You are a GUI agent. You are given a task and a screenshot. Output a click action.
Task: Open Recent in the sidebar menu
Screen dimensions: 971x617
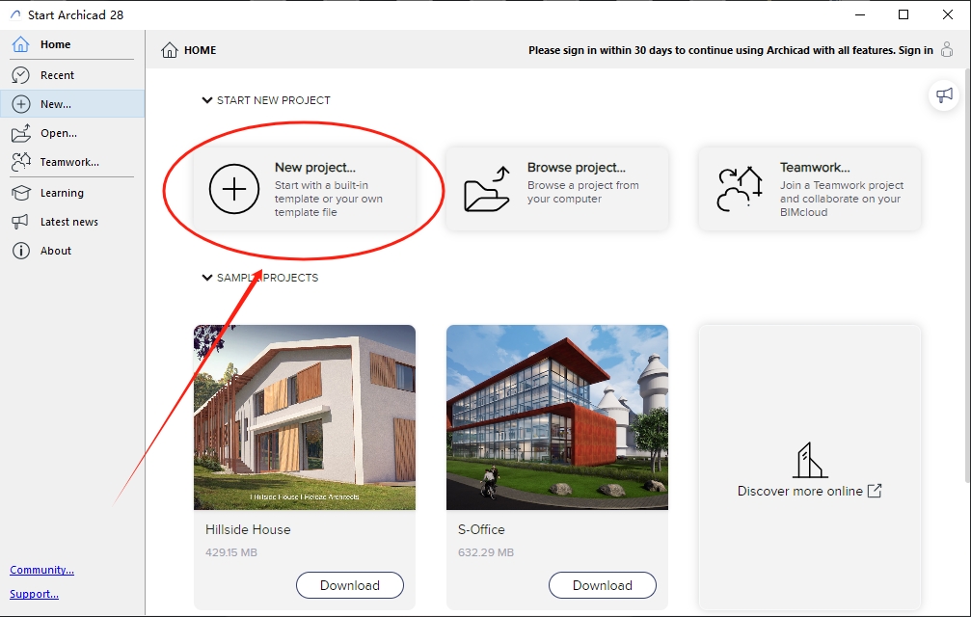click(x=72, y=75)
